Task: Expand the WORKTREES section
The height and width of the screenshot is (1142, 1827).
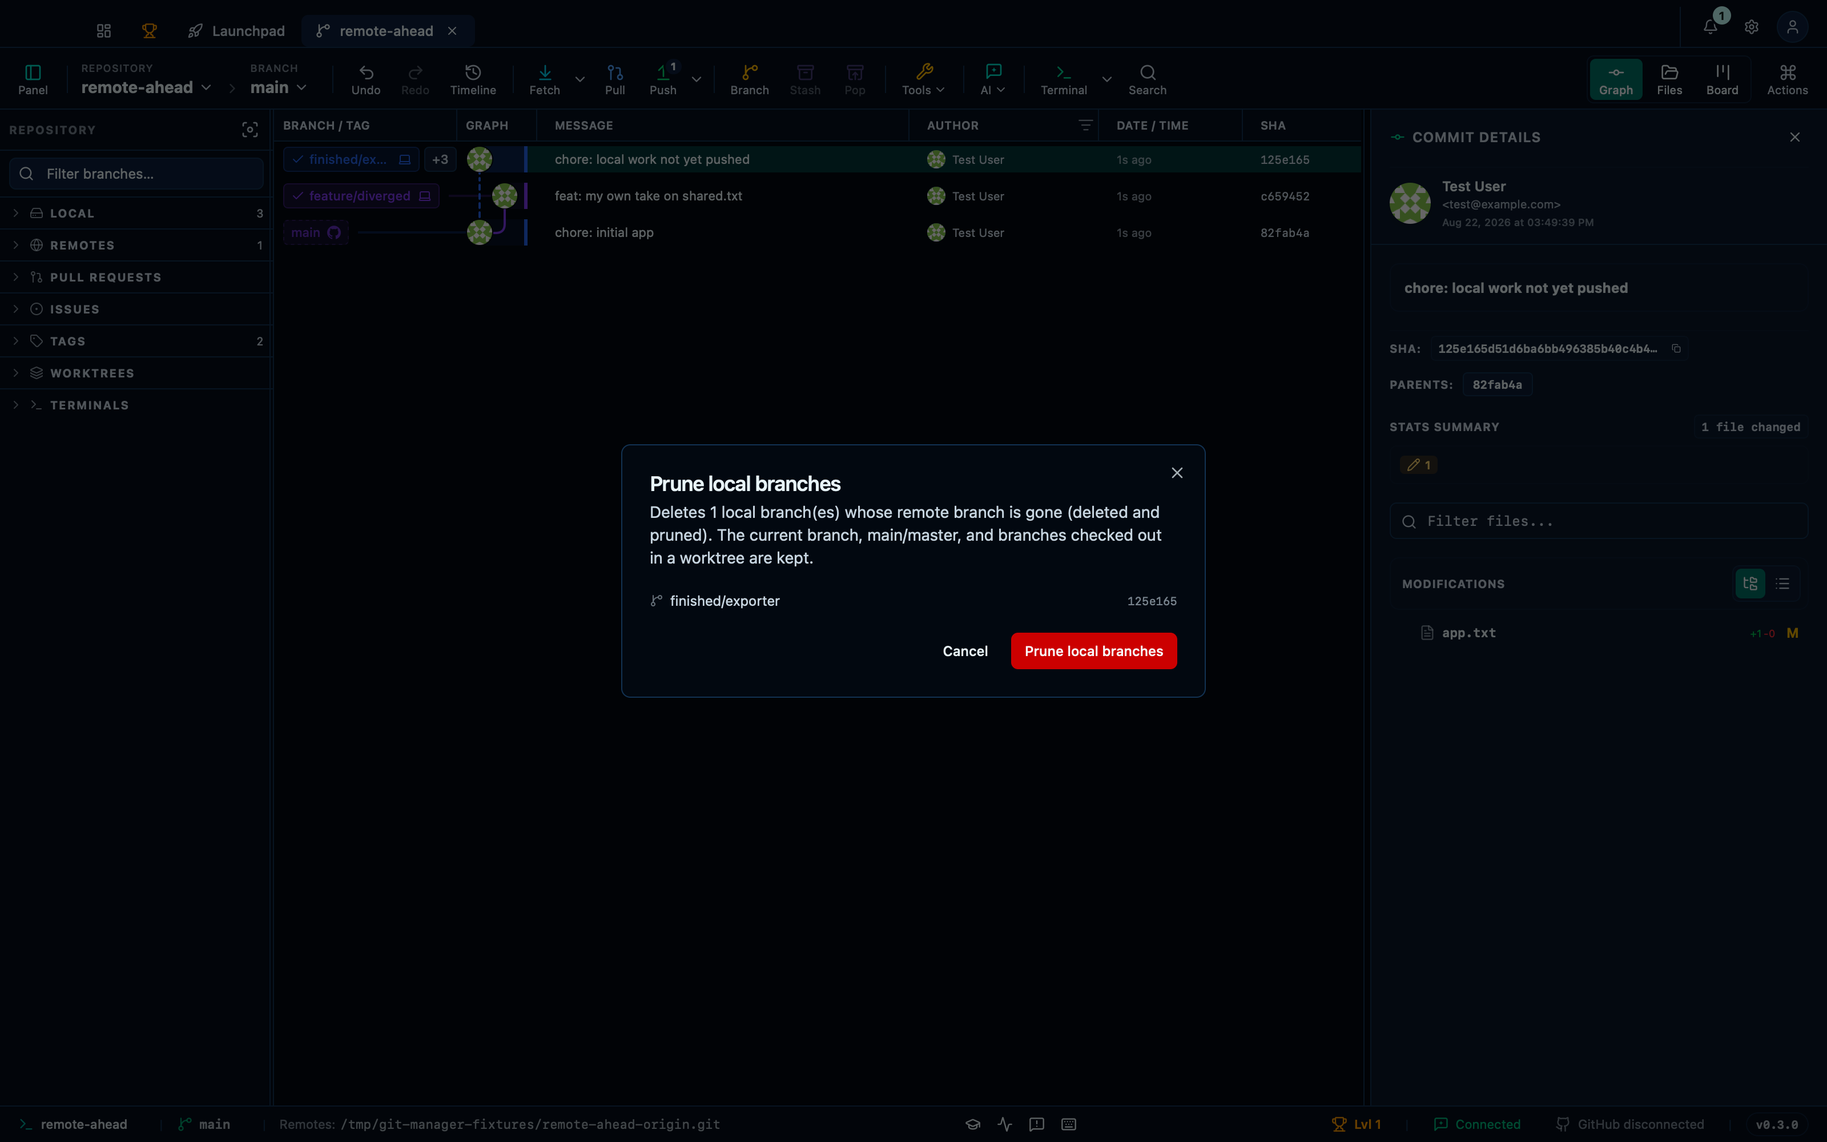Action: pyautogui.click(x=136, y=373)
